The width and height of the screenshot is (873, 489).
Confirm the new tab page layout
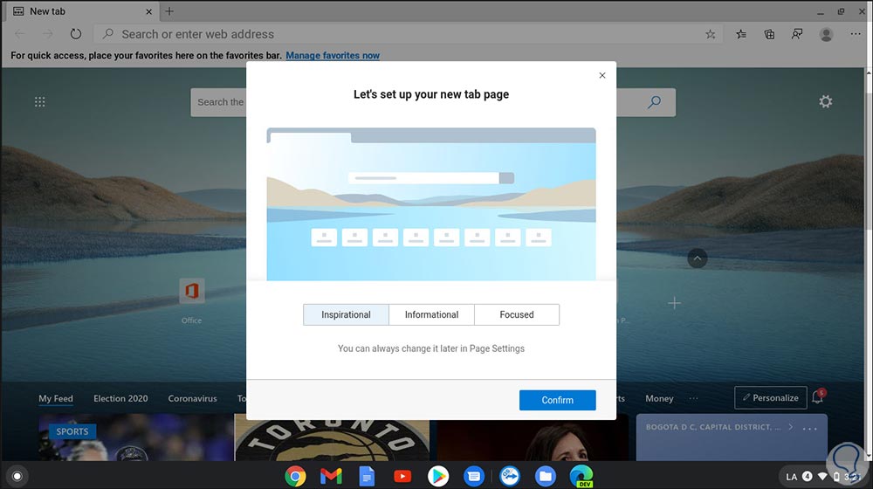coord(557,400)
